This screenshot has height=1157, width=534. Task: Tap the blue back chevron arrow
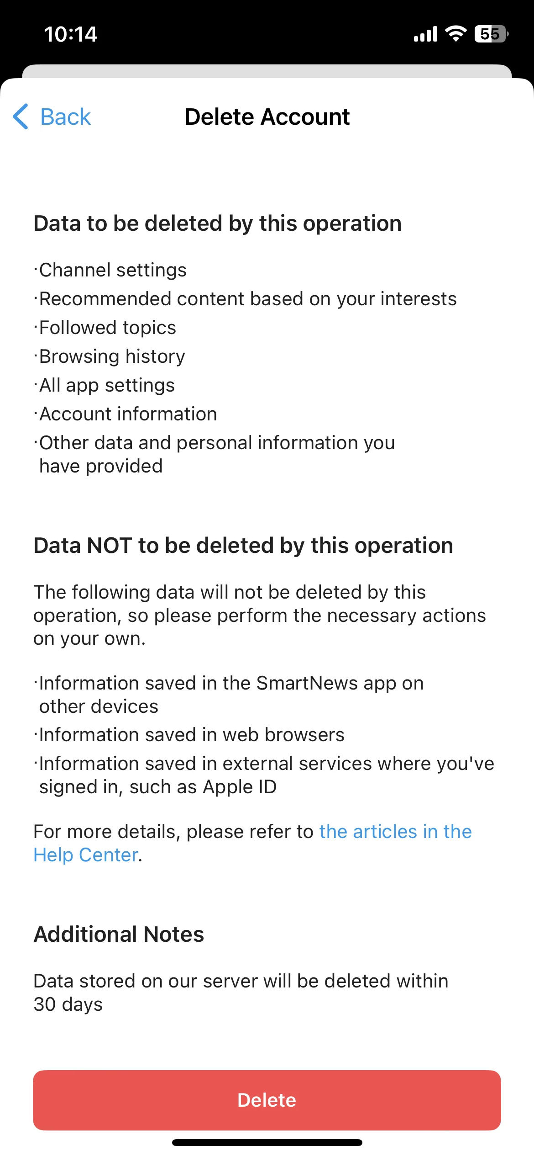21,117
